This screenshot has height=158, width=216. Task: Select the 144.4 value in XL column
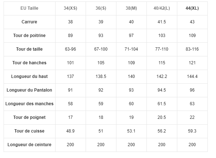point(192,76)
